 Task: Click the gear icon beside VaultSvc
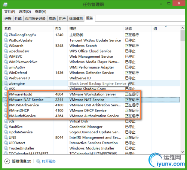point(6,127)
